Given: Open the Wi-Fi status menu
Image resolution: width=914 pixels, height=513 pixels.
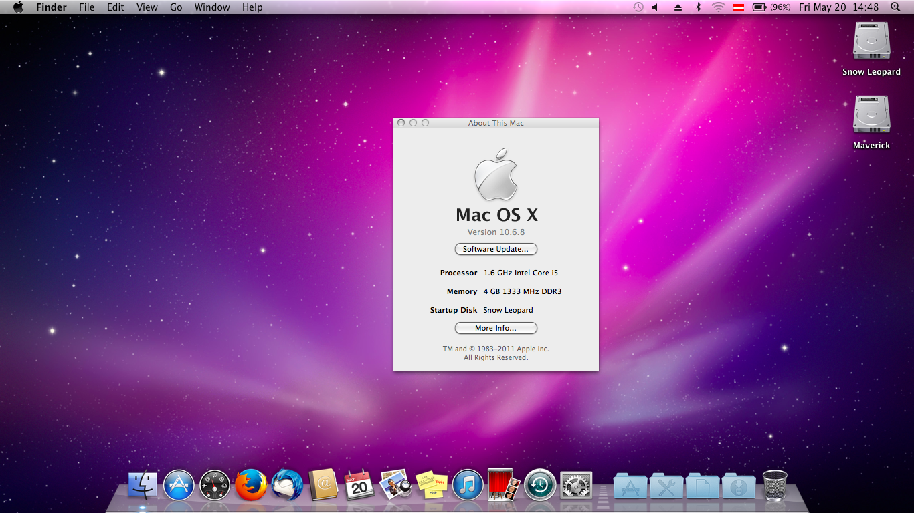Looking at the screenshot, I should click(719, 7).
